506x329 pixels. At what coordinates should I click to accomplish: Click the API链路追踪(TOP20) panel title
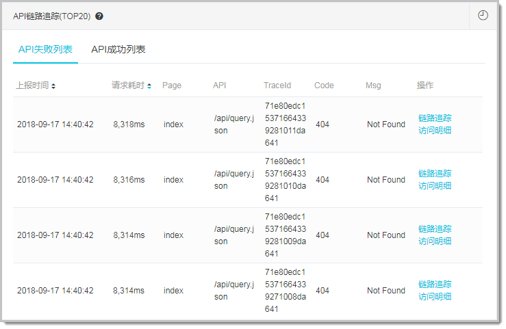click(x=51, y=16)
